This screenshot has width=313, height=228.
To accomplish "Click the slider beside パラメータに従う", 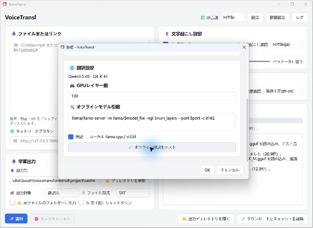I will (259, 62).
